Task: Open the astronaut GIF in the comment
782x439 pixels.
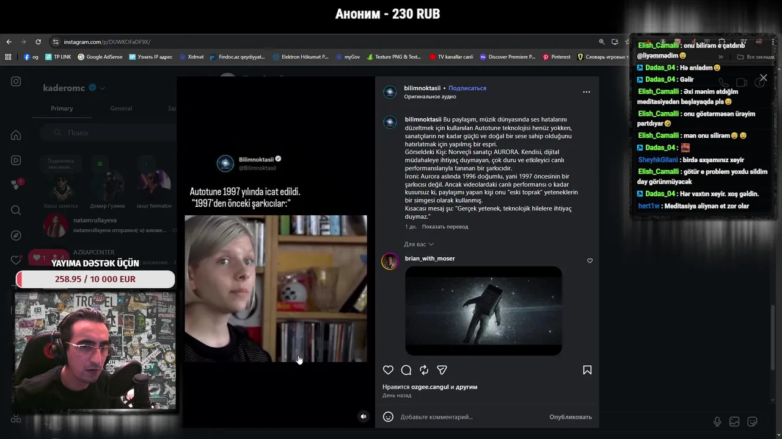Action: click(x=483, y=310)
